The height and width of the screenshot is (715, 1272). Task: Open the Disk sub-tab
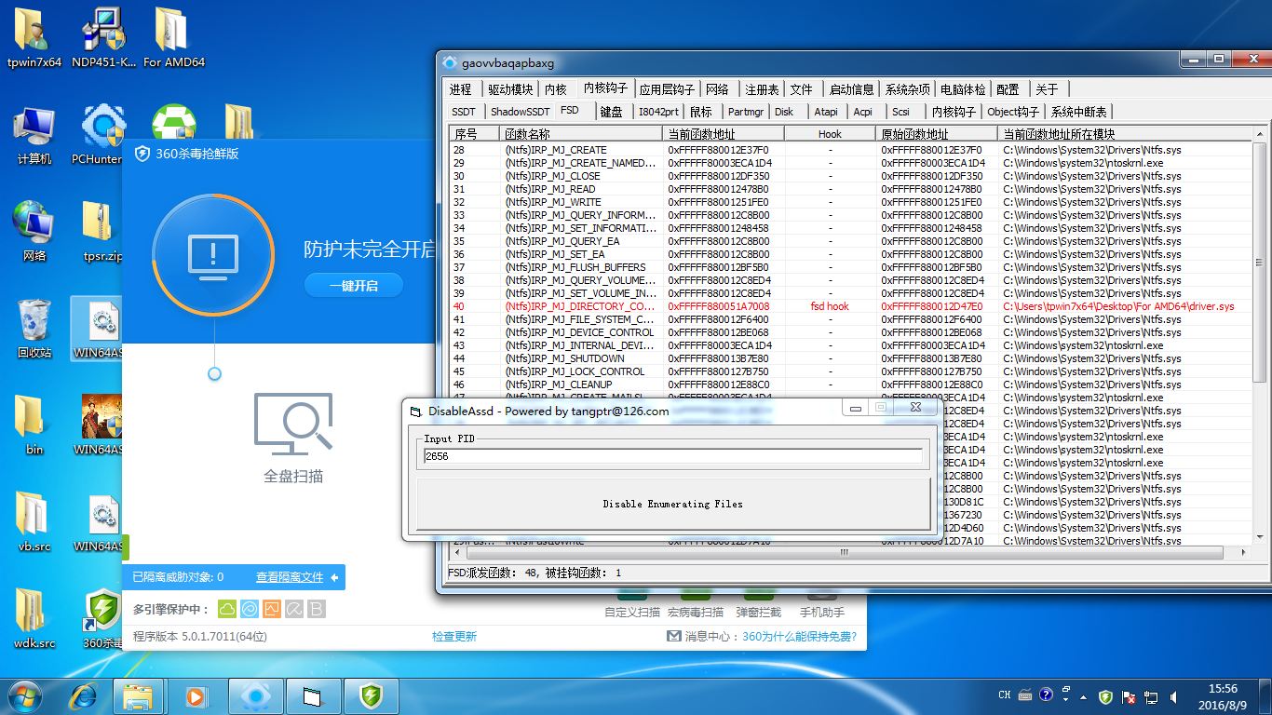point(784,112)
